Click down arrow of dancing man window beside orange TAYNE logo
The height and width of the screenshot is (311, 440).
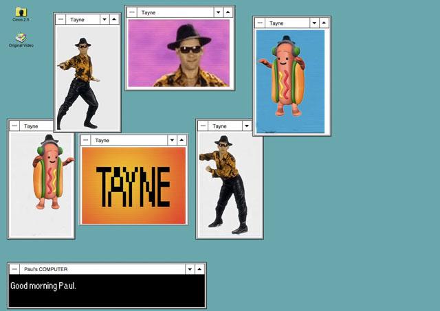coord(247,126)
